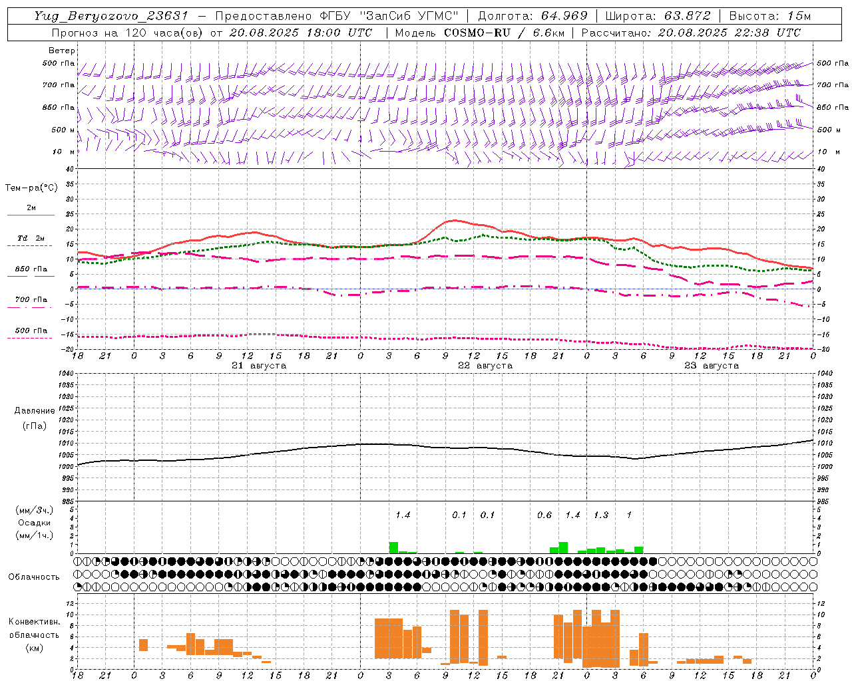
Task: Click the Предоставлено ФГБУ "ЗапСиб УГМС" text
Action: coord(337,16)
